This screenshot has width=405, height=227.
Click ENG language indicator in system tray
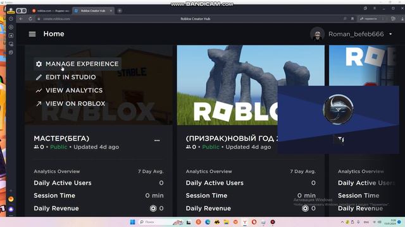[366, 222]
